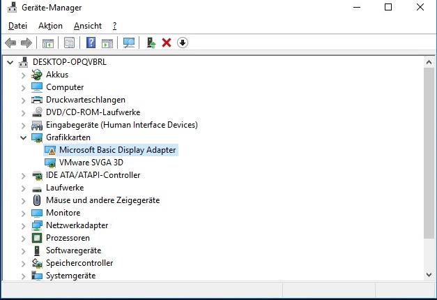This screenshot has width=437, height=300.
Task: Click the Eingabegeräte HID icon
Action: tap(37, 125)
